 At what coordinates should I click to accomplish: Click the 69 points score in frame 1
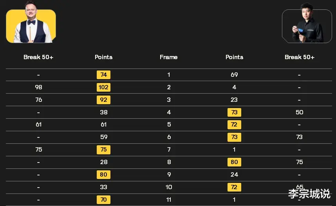pyautogui.click(x=234, y=74)
